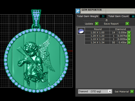Click the 0.005tw weight cell
The width and height of the screenshot is (135, 101).
(x=122, y=39)
